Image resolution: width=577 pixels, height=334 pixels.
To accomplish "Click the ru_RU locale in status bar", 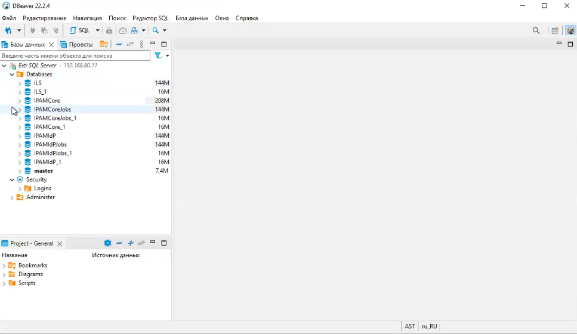I will click(429, 326).
